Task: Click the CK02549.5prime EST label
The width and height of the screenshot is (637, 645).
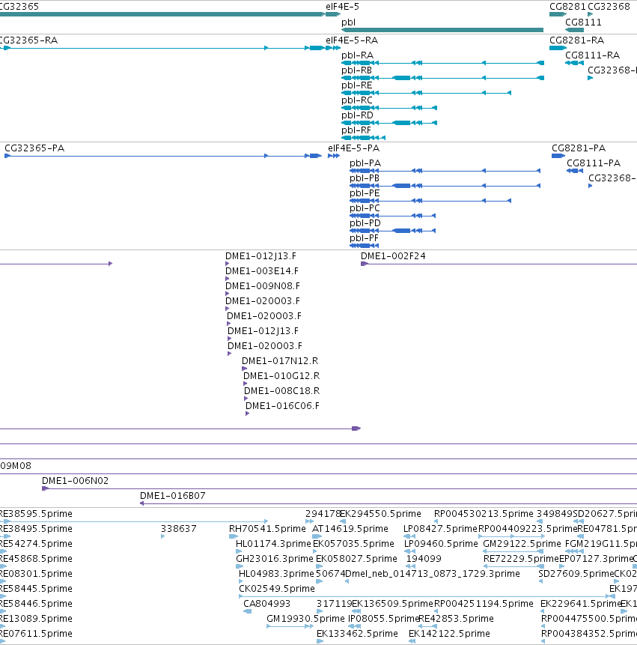Action: click(x=277, y=589)
